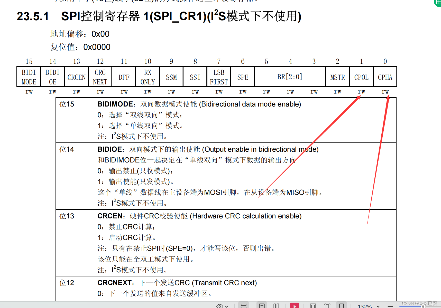Click the rw label under MSTR

[337, 92]
